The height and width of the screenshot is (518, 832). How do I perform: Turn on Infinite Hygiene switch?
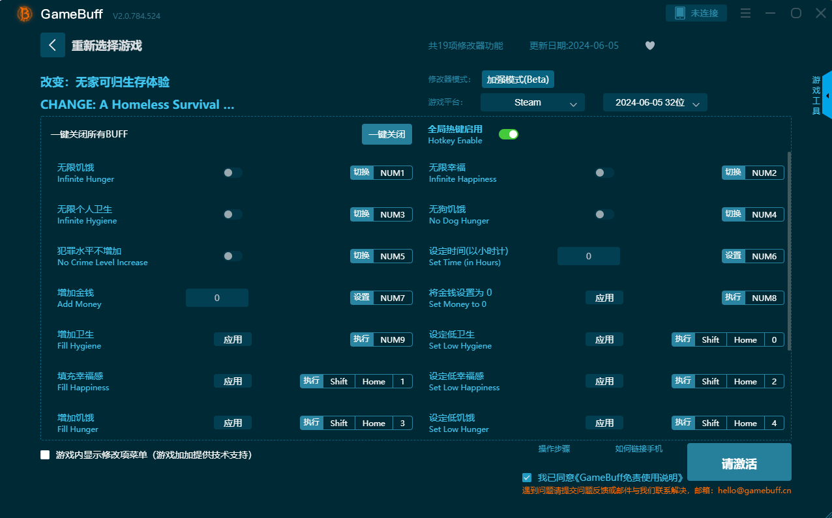coord(233,214)
